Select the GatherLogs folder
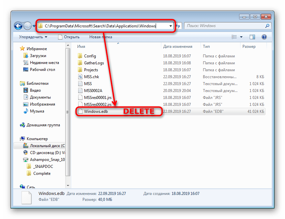The image size is (285, 219). (x=94, y=63)
